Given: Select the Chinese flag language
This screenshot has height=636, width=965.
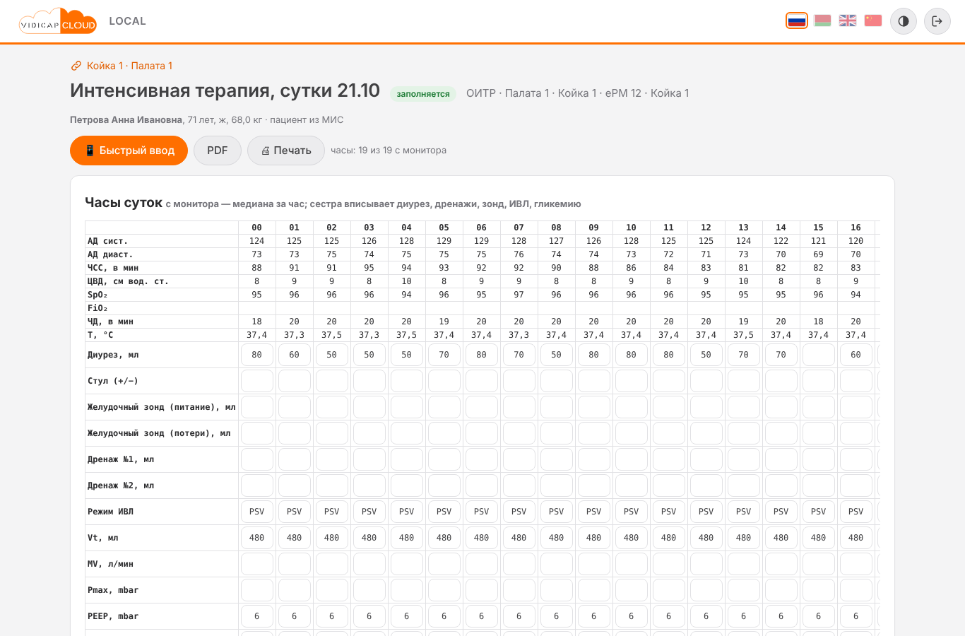Looking at the screenshot, I should tap(873, 20).
